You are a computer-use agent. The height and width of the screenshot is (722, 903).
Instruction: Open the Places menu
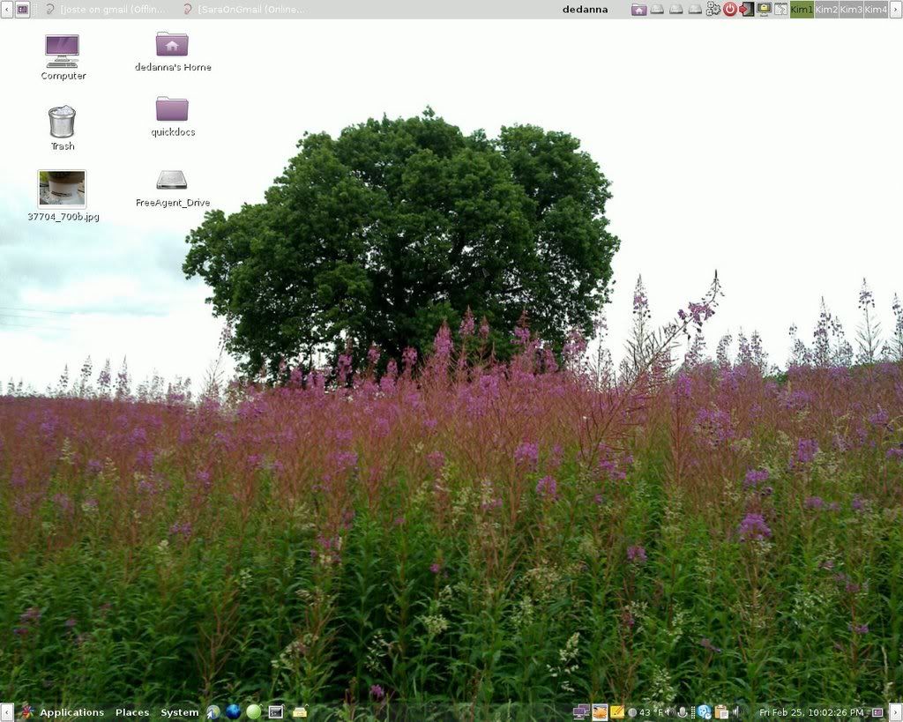[x=132, y=712]
